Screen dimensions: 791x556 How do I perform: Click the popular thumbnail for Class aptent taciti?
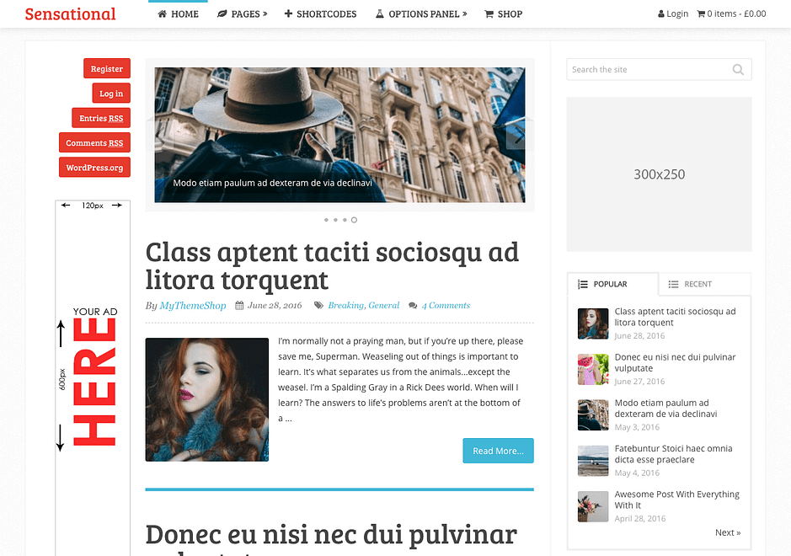click(x=593, y=323)
